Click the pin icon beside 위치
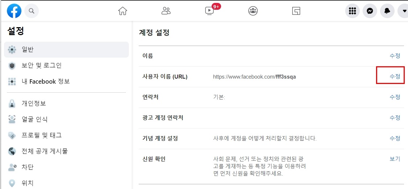 pos(12,183)
